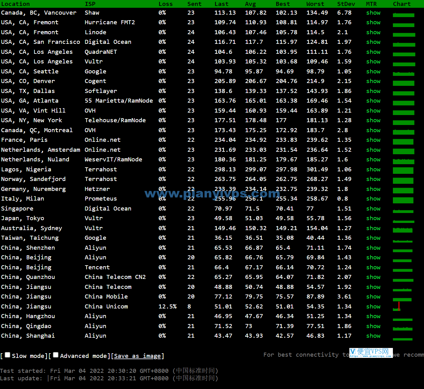The image size is (424, 389).
Task: Show MTR for Denver Cogent row
Action: pyautogui.click(x=373, y=81)
